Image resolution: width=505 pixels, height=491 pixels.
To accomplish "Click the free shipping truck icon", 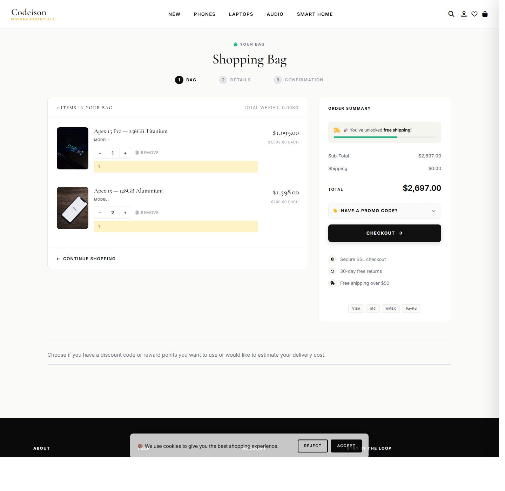I will click(x=332, y=283).
